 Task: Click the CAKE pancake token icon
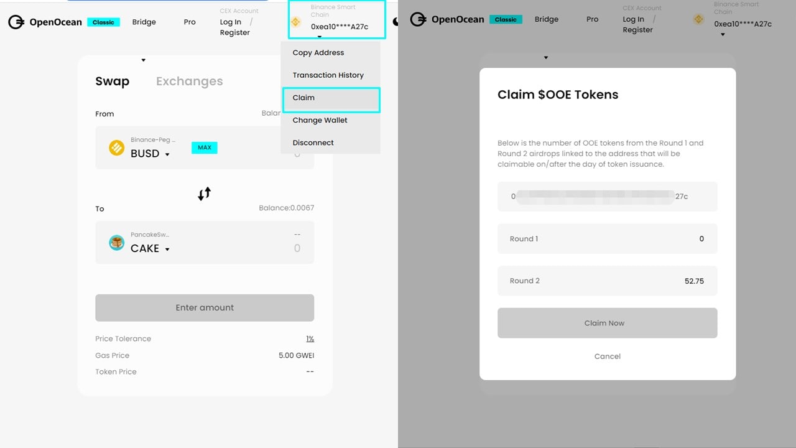click(117, 243)
